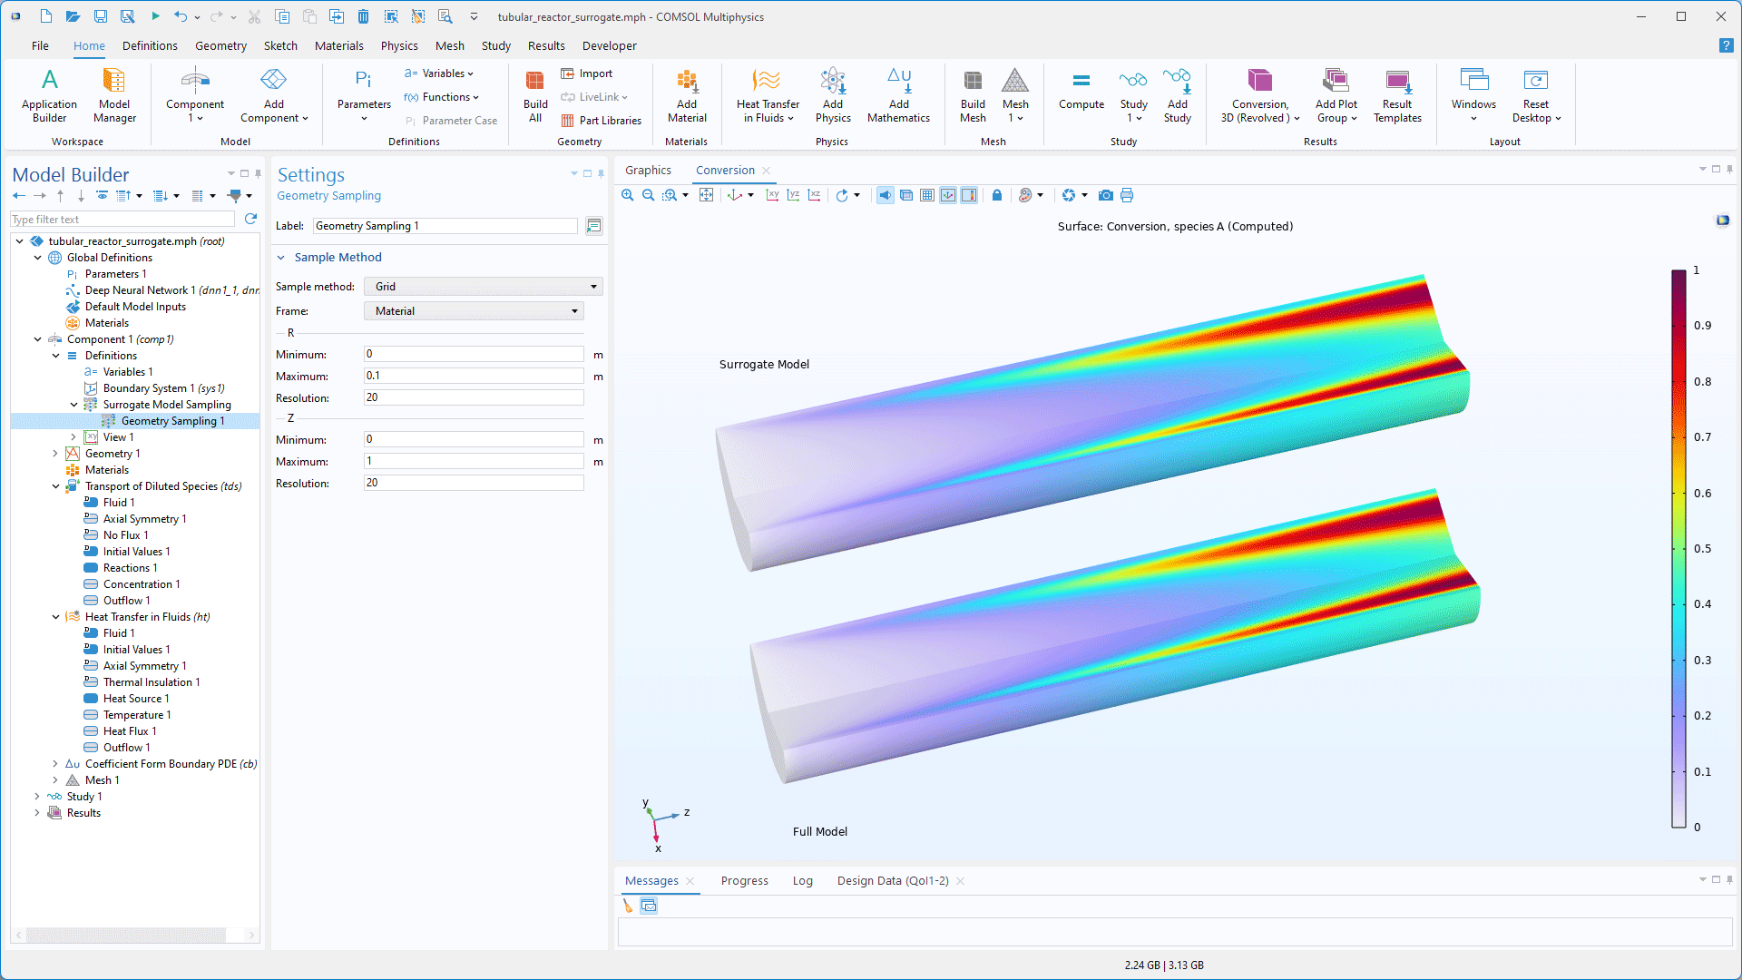Click Import in the Geometry group

[587, 73]
